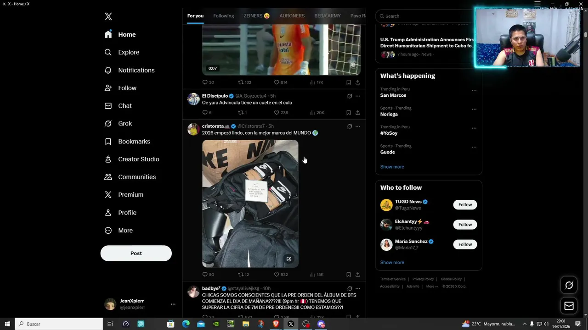Open options for San Marcos trend
Screen dimensions: 588x330
tap(474, 90)
